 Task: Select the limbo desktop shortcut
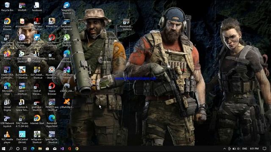pyautogui.click(x=52, y=55)
